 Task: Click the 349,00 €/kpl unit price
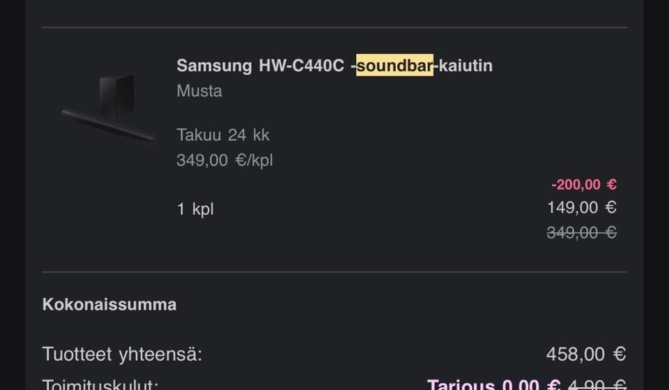pos(224,160)
